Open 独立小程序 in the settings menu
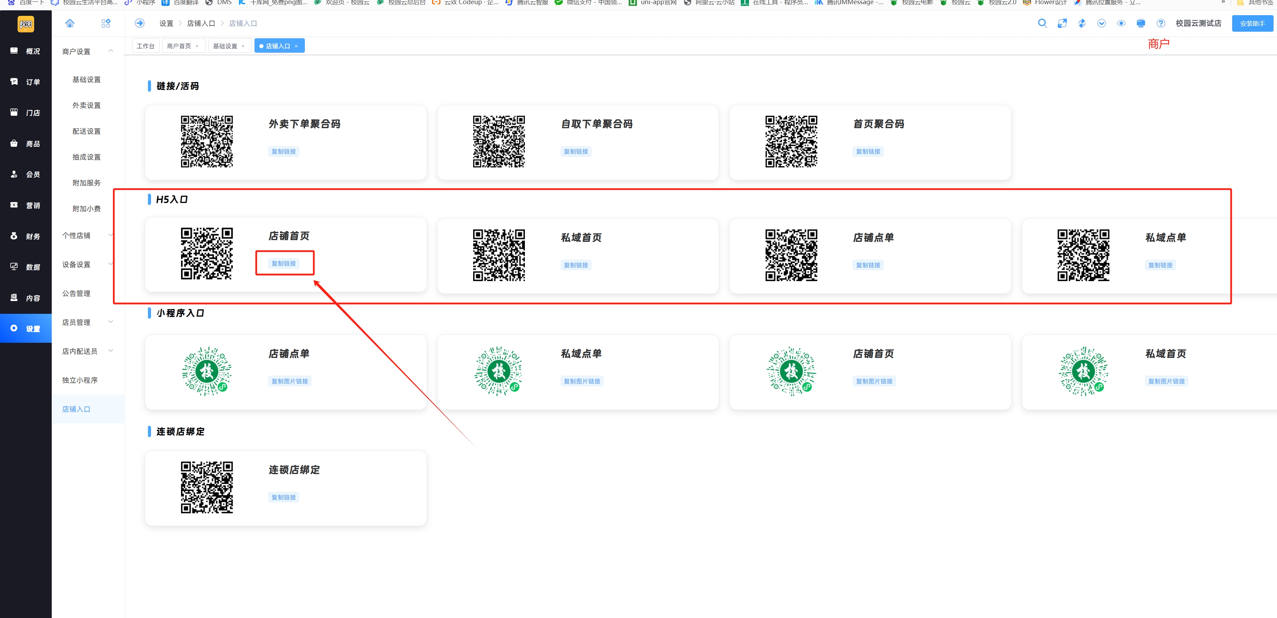The image size is (1277, 618). coord(80,380)
